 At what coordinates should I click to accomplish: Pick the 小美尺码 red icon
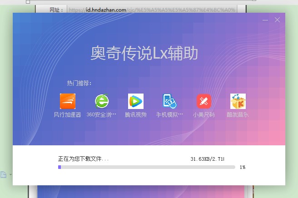tap(204, 101)
